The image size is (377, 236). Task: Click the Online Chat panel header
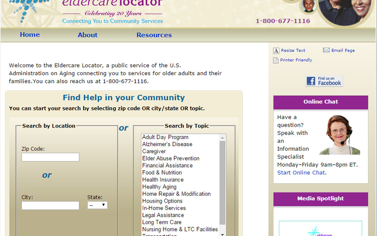point(320,102)
